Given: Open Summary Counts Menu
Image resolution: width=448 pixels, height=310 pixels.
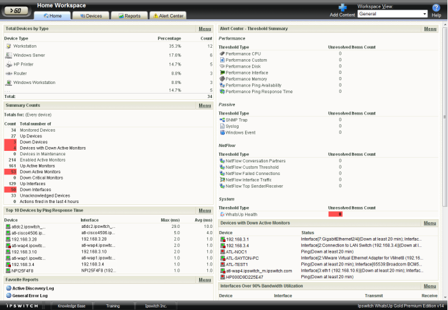Looking at the screenshot, I should (205, 106).
